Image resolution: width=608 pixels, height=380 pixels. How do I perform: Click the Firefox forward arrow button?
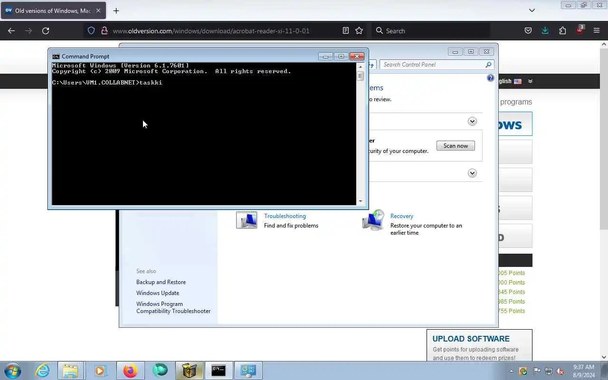tap(28, 30)
